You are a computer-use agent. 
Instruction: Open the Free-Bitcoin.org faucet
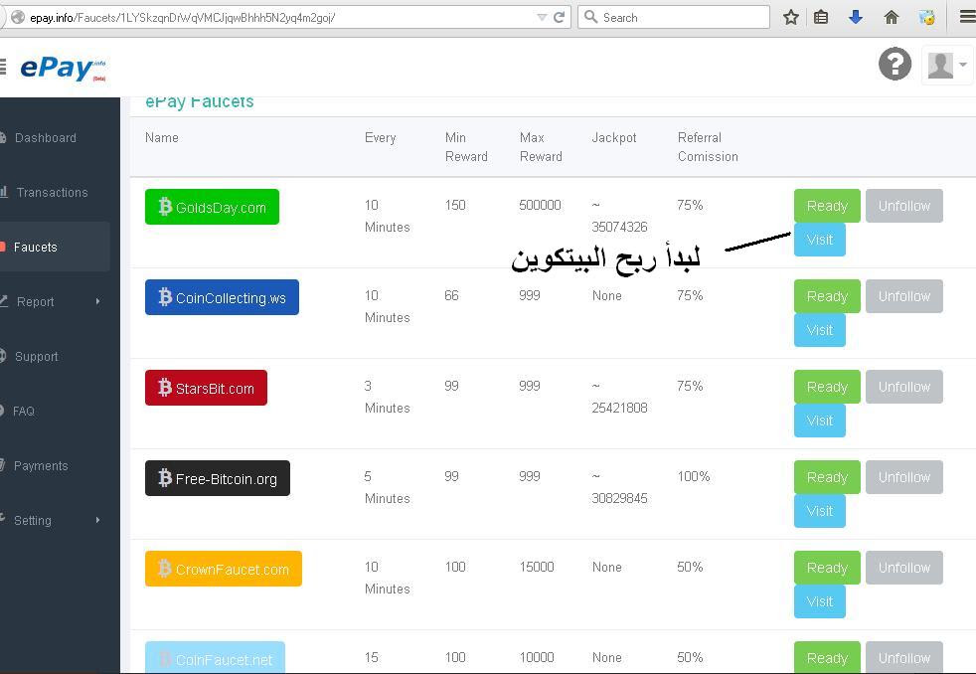click(218, 478)
